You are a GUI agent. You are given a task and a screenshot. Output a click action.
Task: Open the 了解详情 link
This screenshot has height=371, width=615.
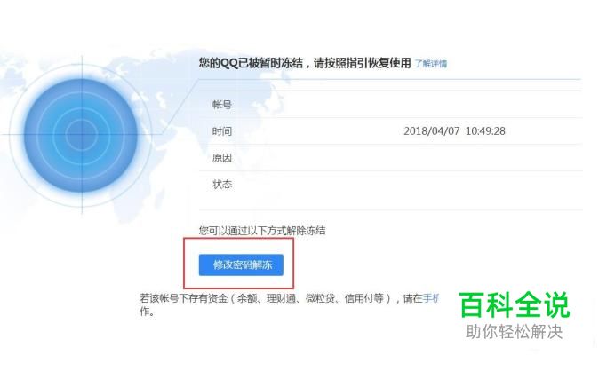pos(431,64)
